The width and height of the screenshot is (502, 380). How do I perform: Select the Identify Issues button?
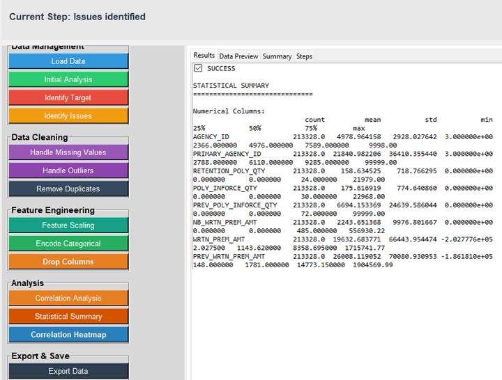tap(68, 116)
